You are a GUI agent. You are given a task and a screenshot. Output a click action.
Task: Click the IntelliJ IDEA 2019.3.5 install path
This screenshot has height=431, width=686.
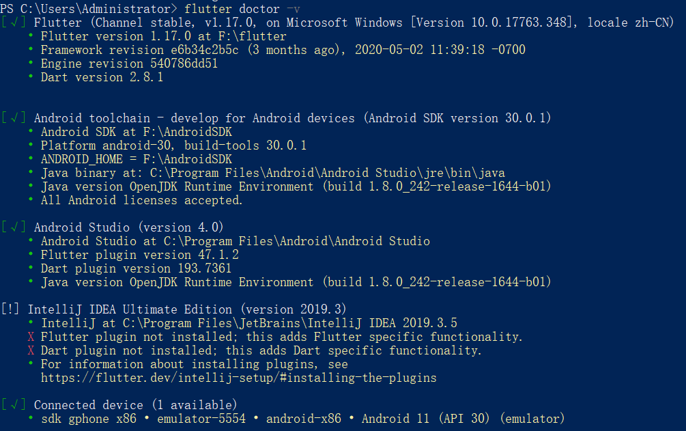coord(248,323)
